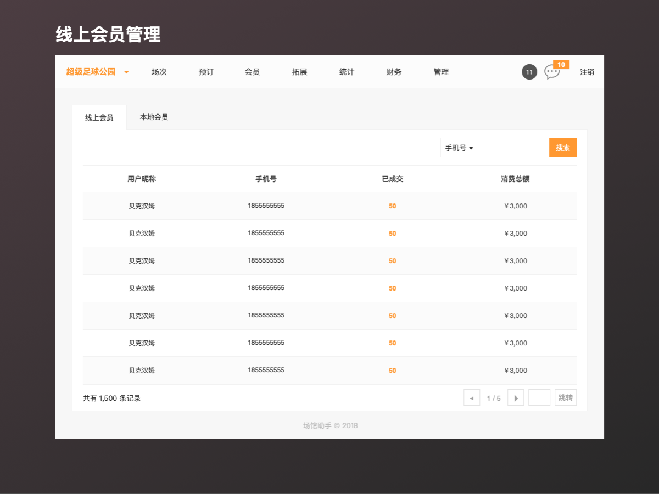659x494 pixels.
Task: Click the 消费总额 column header
Action: point(515,179)
